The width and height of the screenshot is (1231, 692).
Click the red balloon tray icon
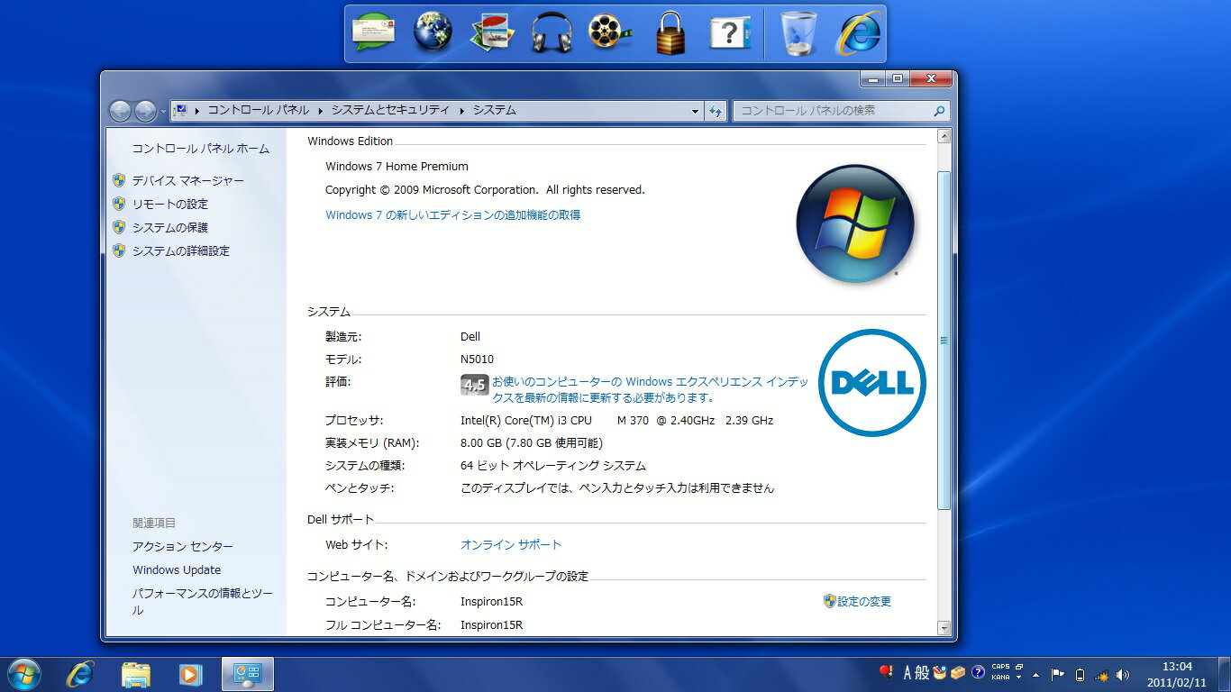(x=887, y=672)
